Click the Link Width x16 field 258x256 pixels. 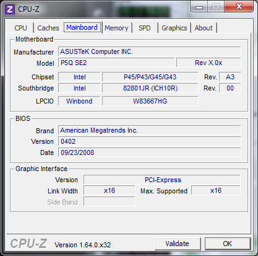pos(110,190)
